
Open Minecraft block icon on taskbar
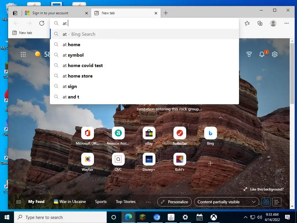[143, 217]
